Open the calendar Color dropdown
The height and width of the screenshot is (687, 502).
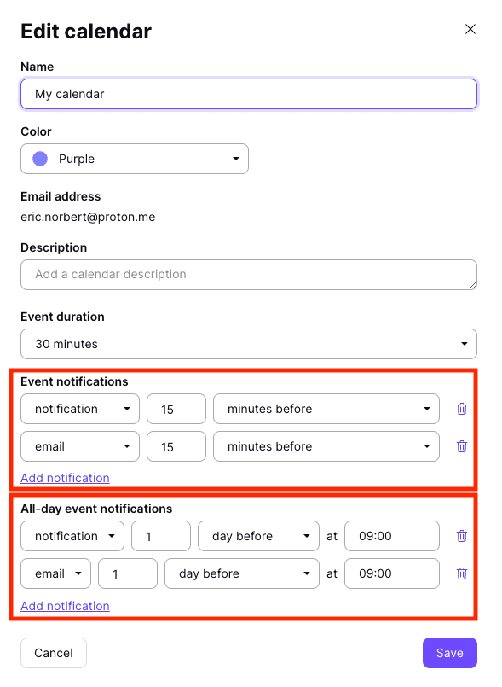(x=134, y=159)
